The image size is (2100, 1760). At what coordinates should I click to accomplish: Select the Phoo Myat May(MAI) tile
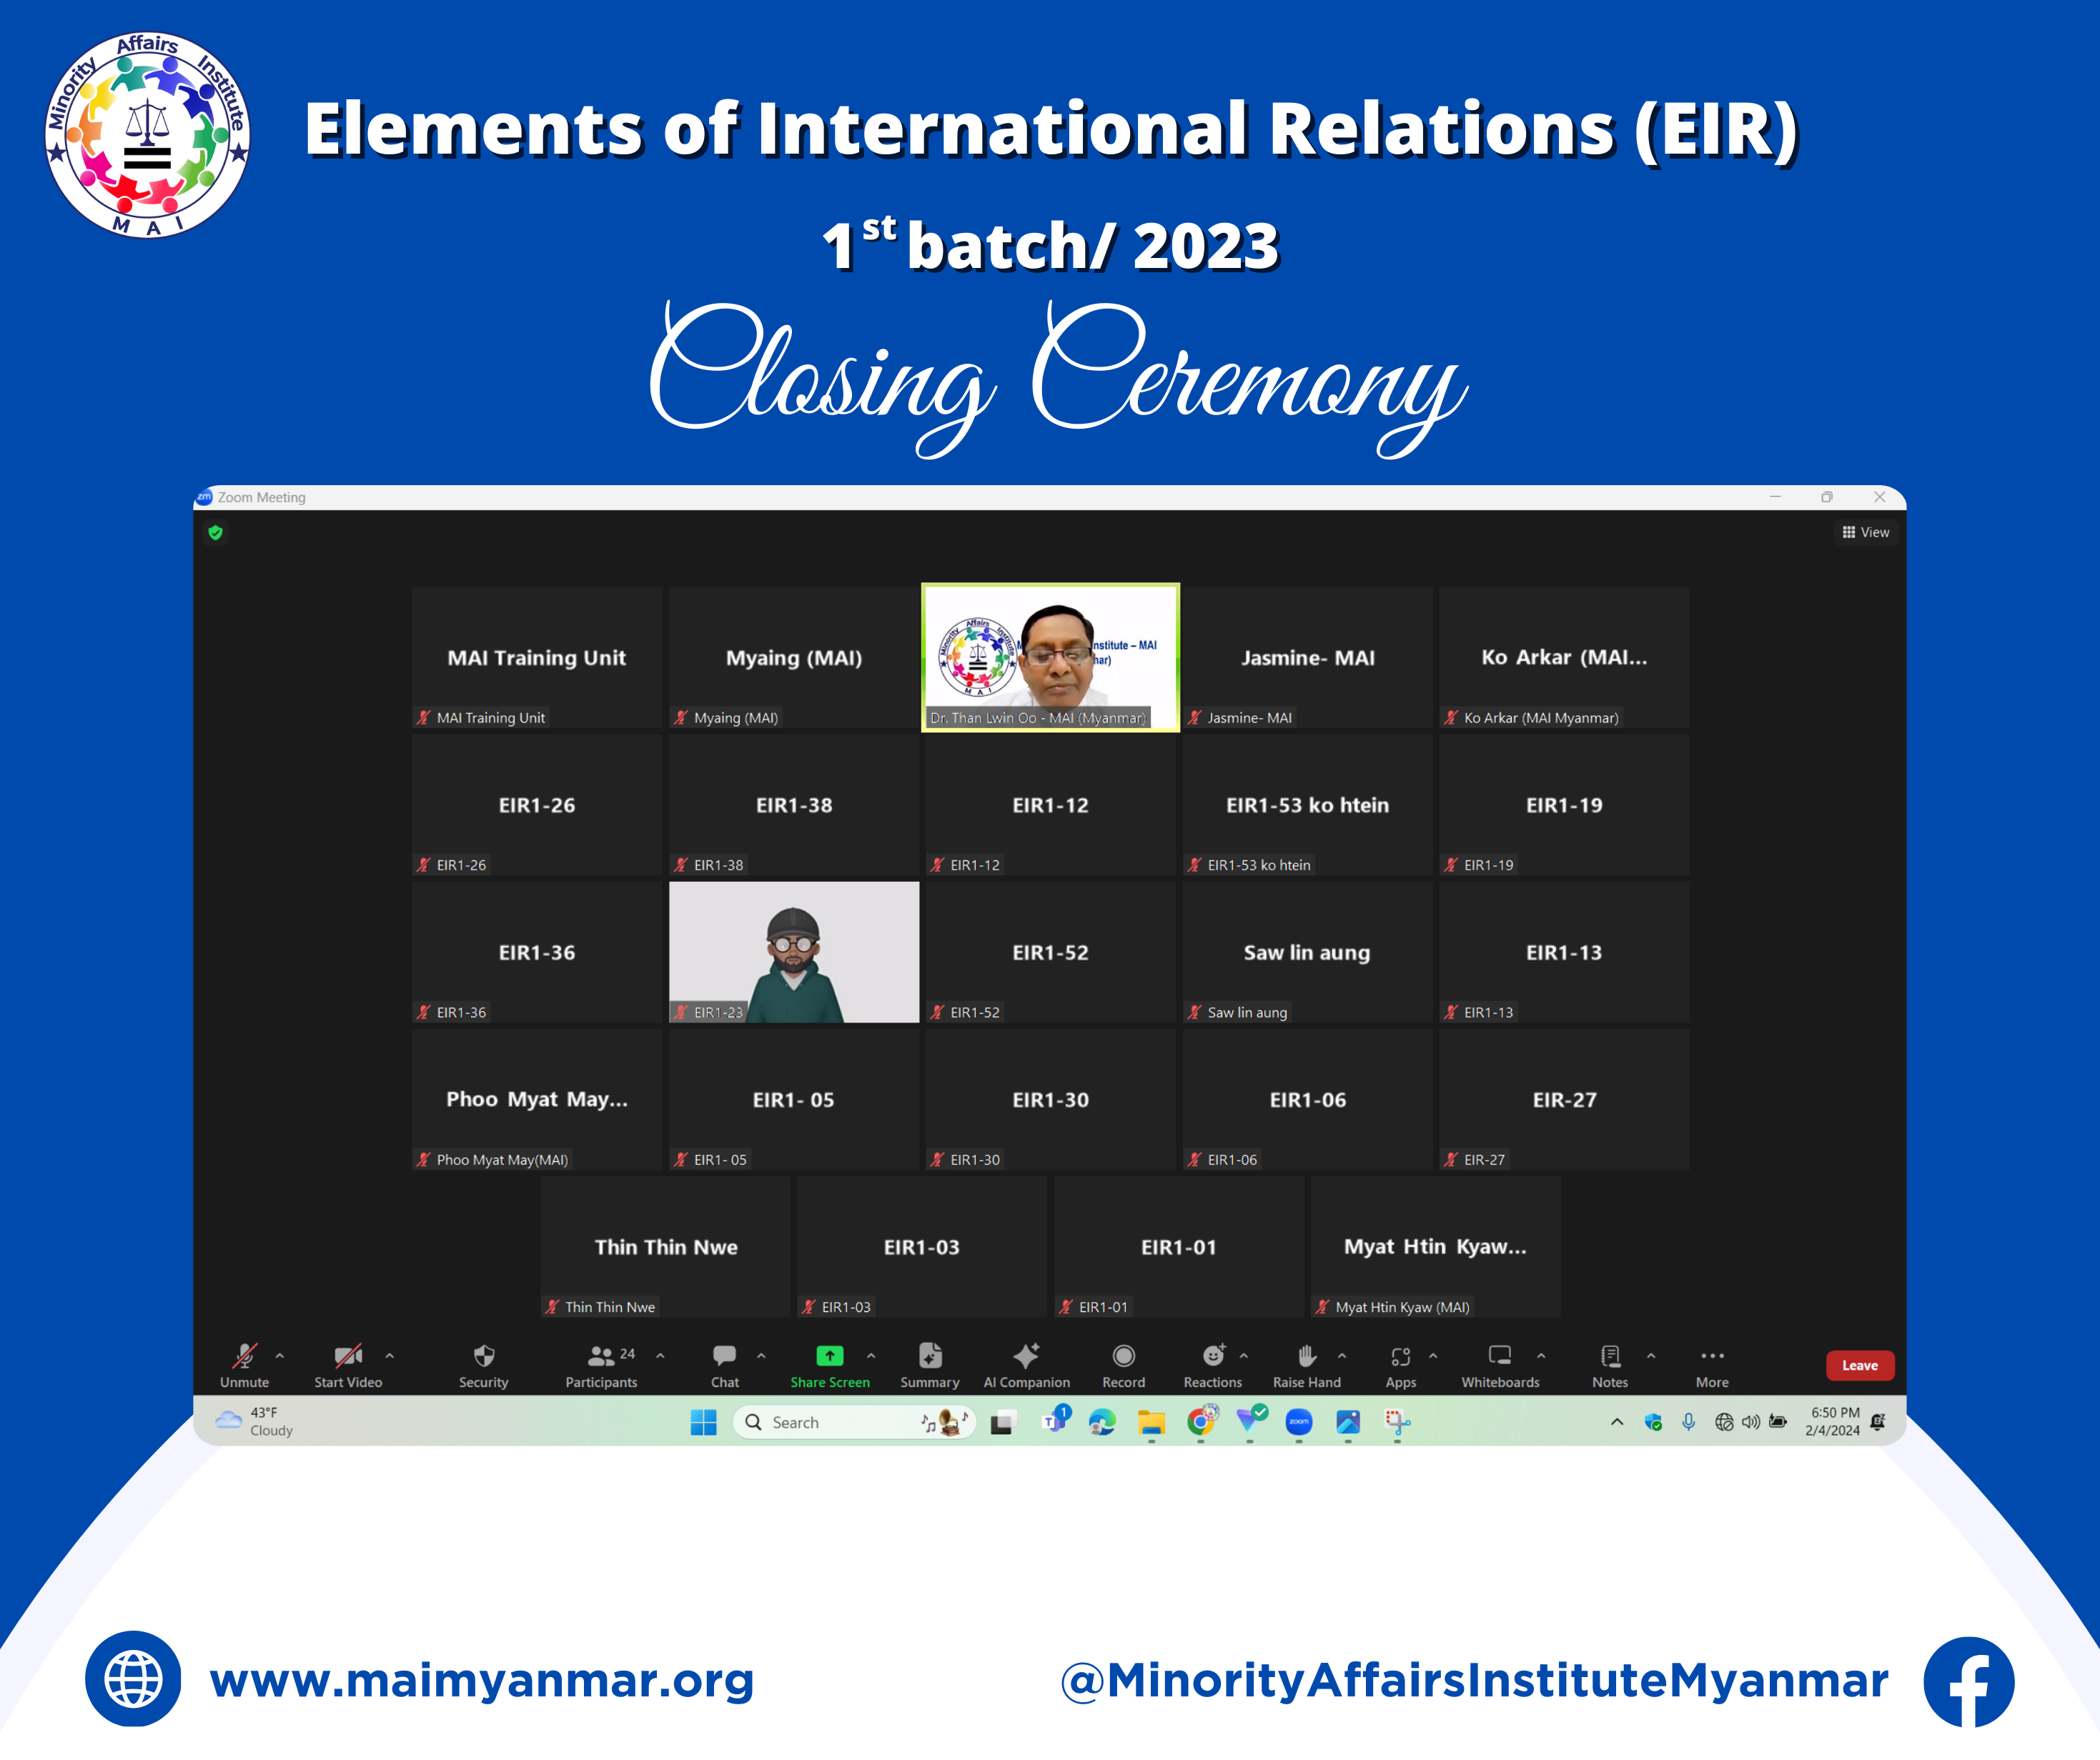tap(537, 1099)
